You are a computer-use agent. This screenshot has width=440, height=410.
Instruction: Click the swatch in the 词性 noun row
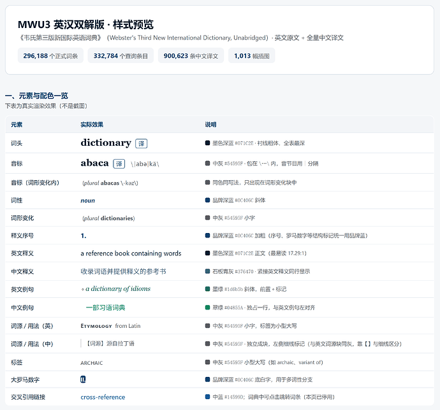point(208,200)
